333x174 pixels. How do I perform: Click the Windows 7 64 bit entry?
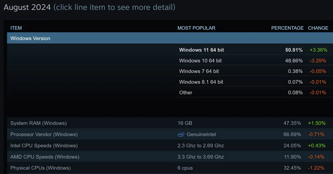(199, 71)
